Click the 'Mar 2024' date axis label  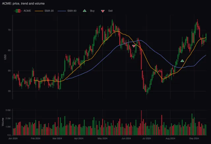pyautogui.click(x=57, y=138)
